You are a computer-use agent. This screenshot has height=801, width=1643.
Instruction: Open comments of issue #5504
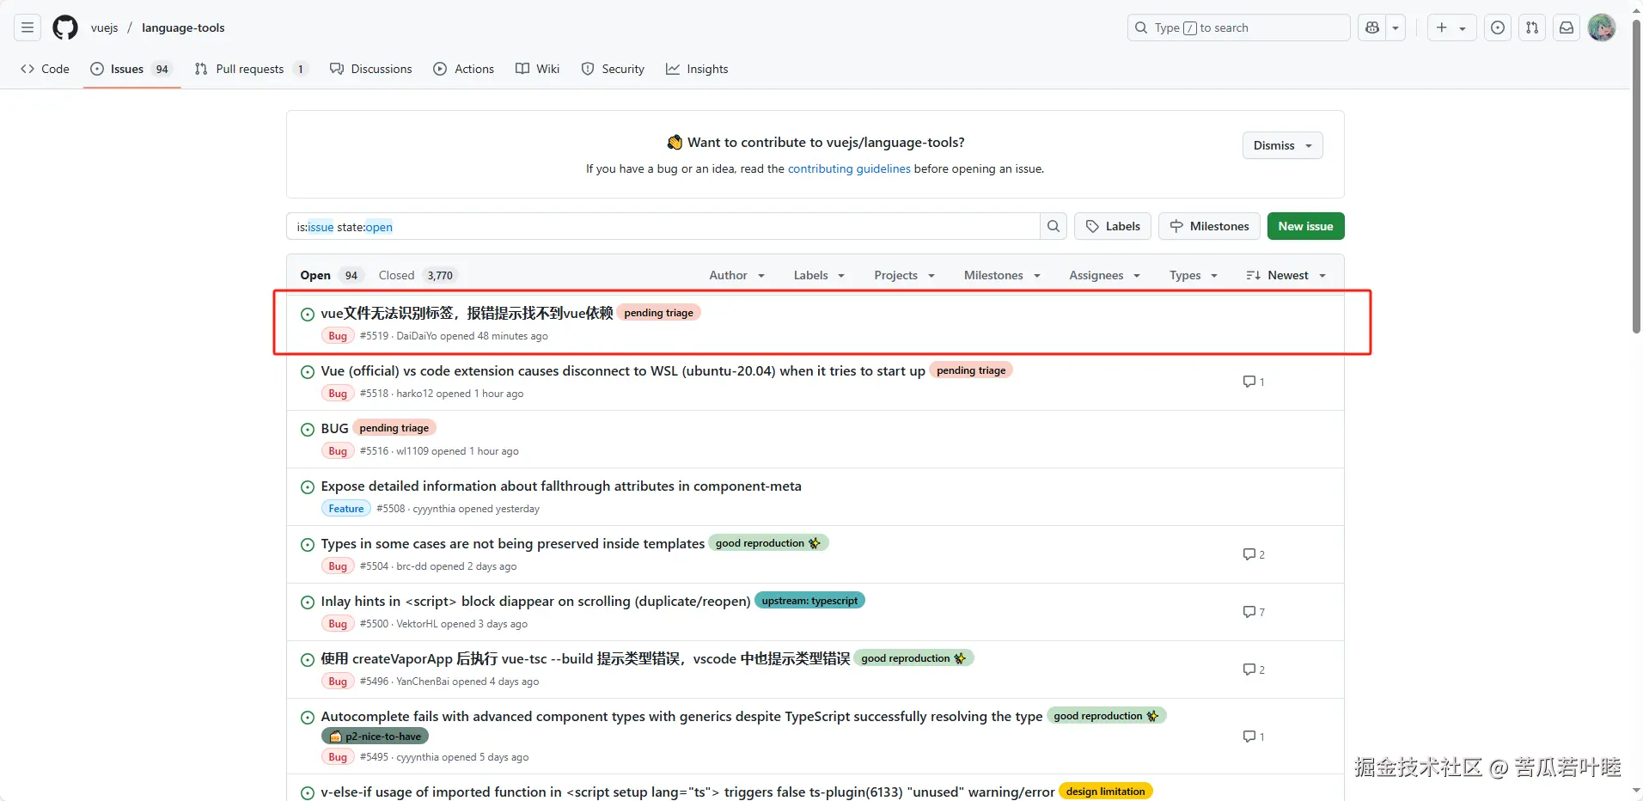click(1254, 554)
